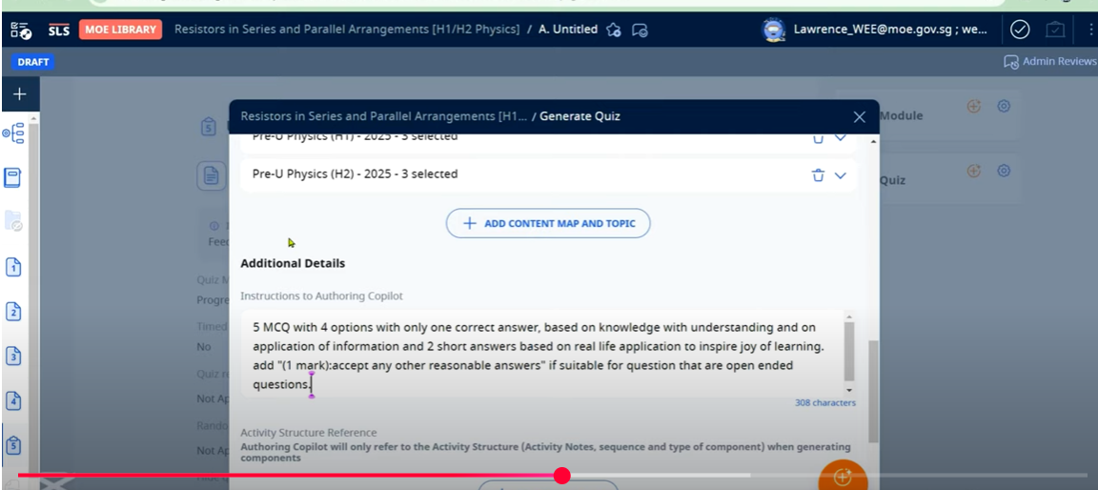The image size is (1098, 490).
Task: Delete the Pre-U Physics (H2) content map
Action: click(x=818, y=175)
